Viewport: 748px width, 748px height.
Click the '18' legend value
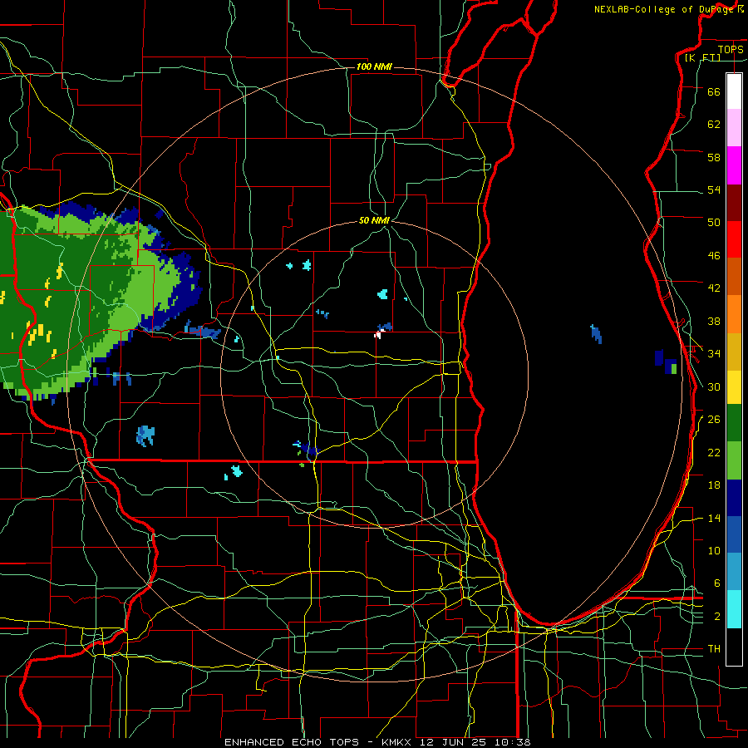(714, 485)
